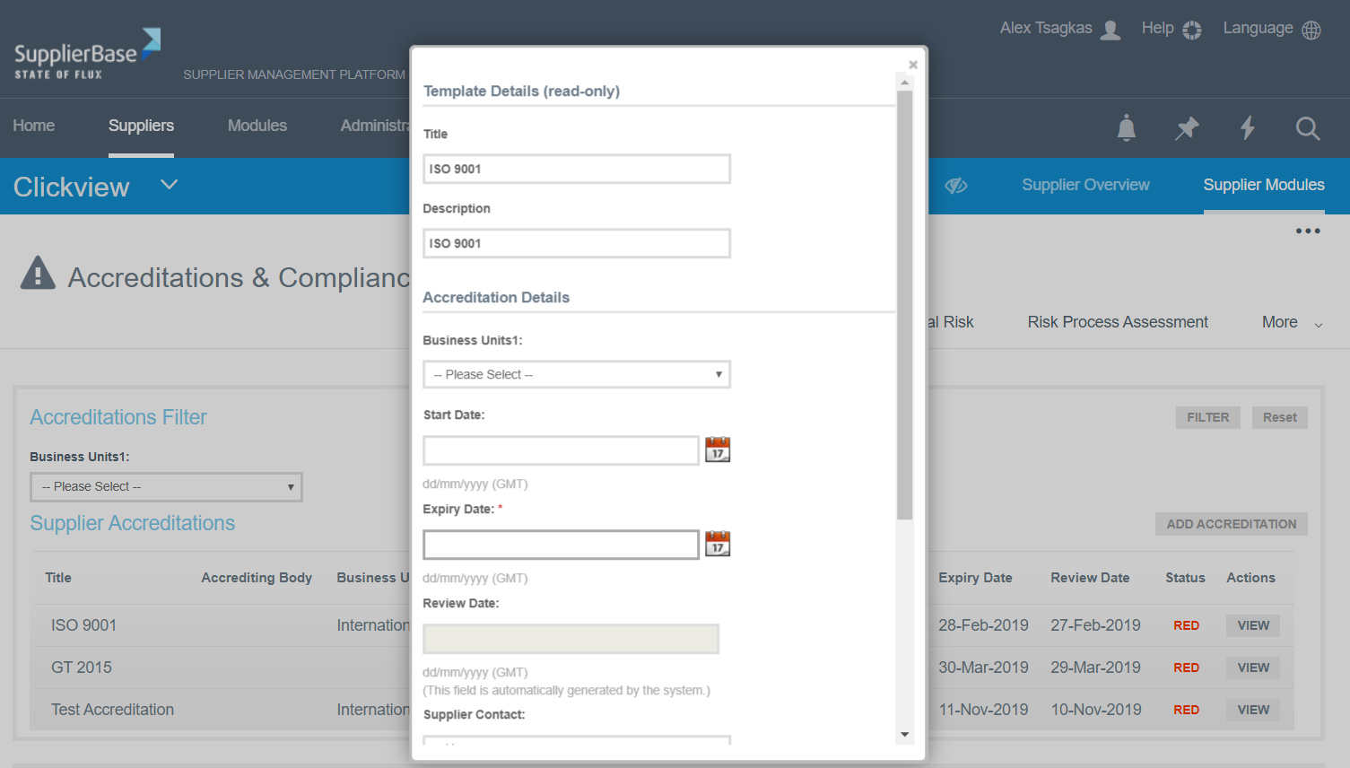
Task: Open the Help globe icon
Action: coord(1192,29)
